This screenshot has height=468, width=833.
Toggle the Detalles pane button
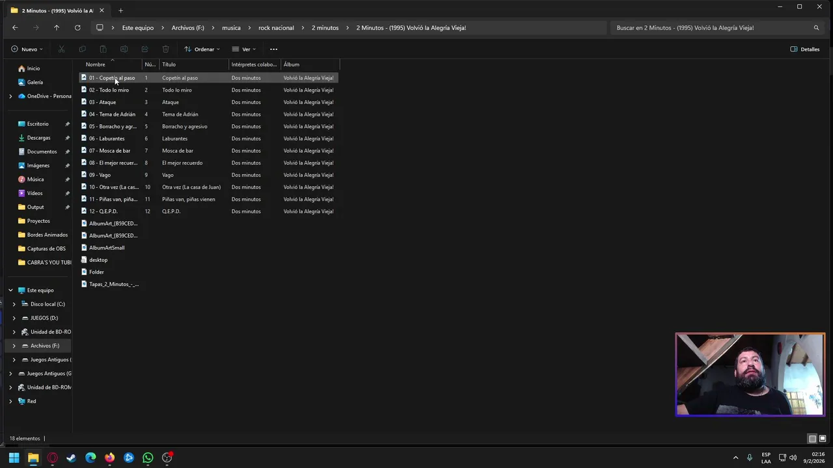pyautogui.click(x=805, y=49)
